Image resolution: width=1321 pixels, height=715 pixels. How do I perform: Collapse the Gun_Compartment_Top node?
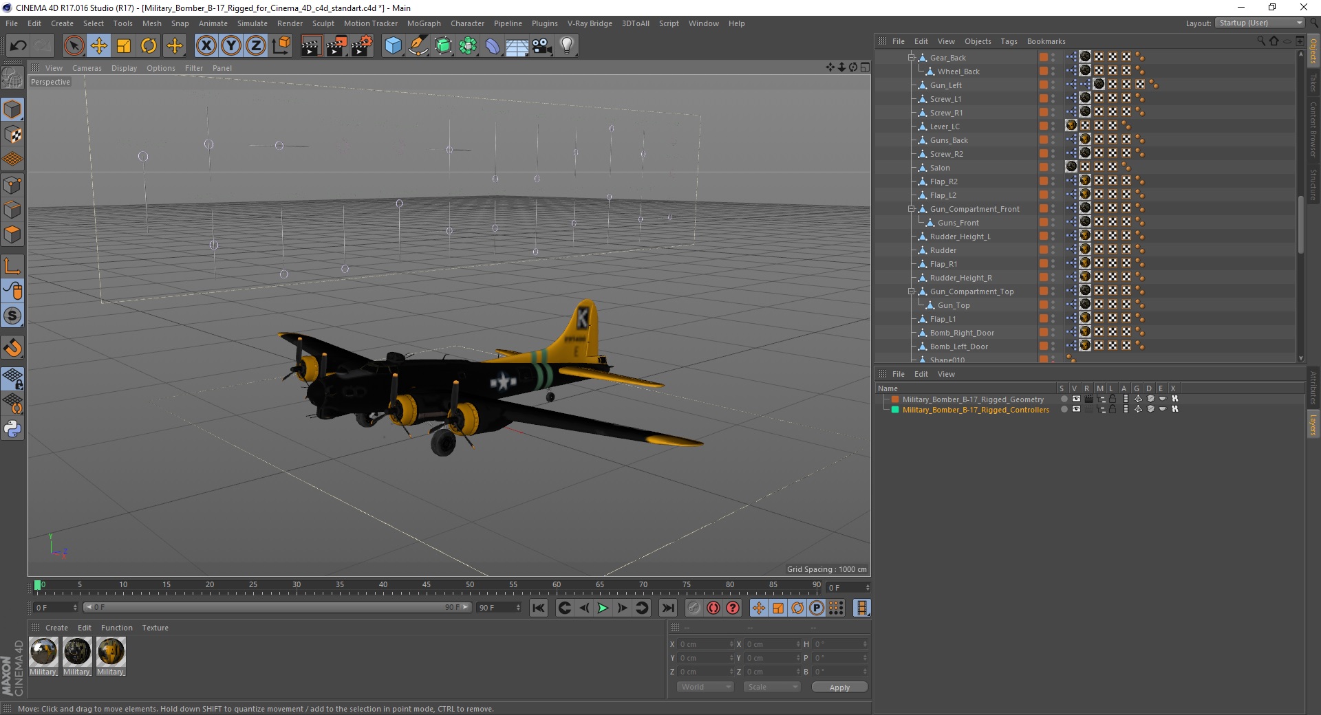(x=911, y=291)
